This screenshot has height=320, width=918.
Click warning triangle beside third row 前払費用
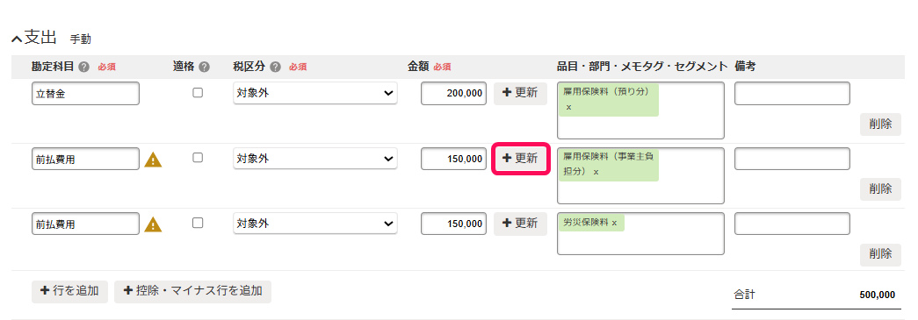coord(153,224)
